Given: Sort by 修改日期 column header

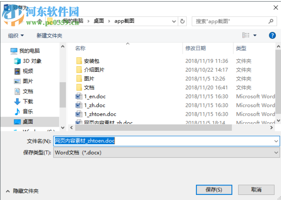Looking at the screenshot, I should tap(195, 48).
